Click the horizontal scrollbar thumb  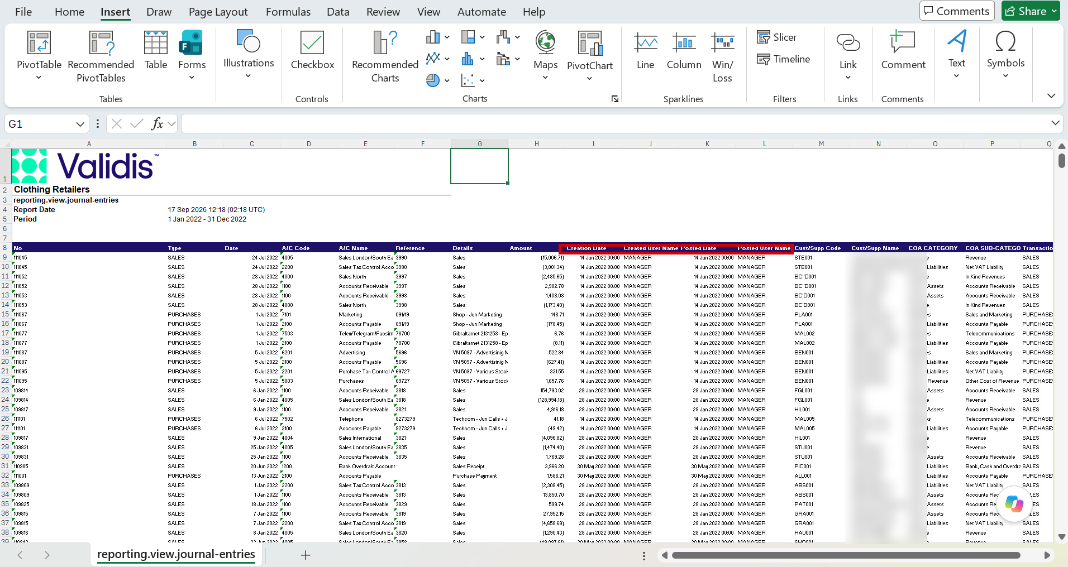[846, 555]
